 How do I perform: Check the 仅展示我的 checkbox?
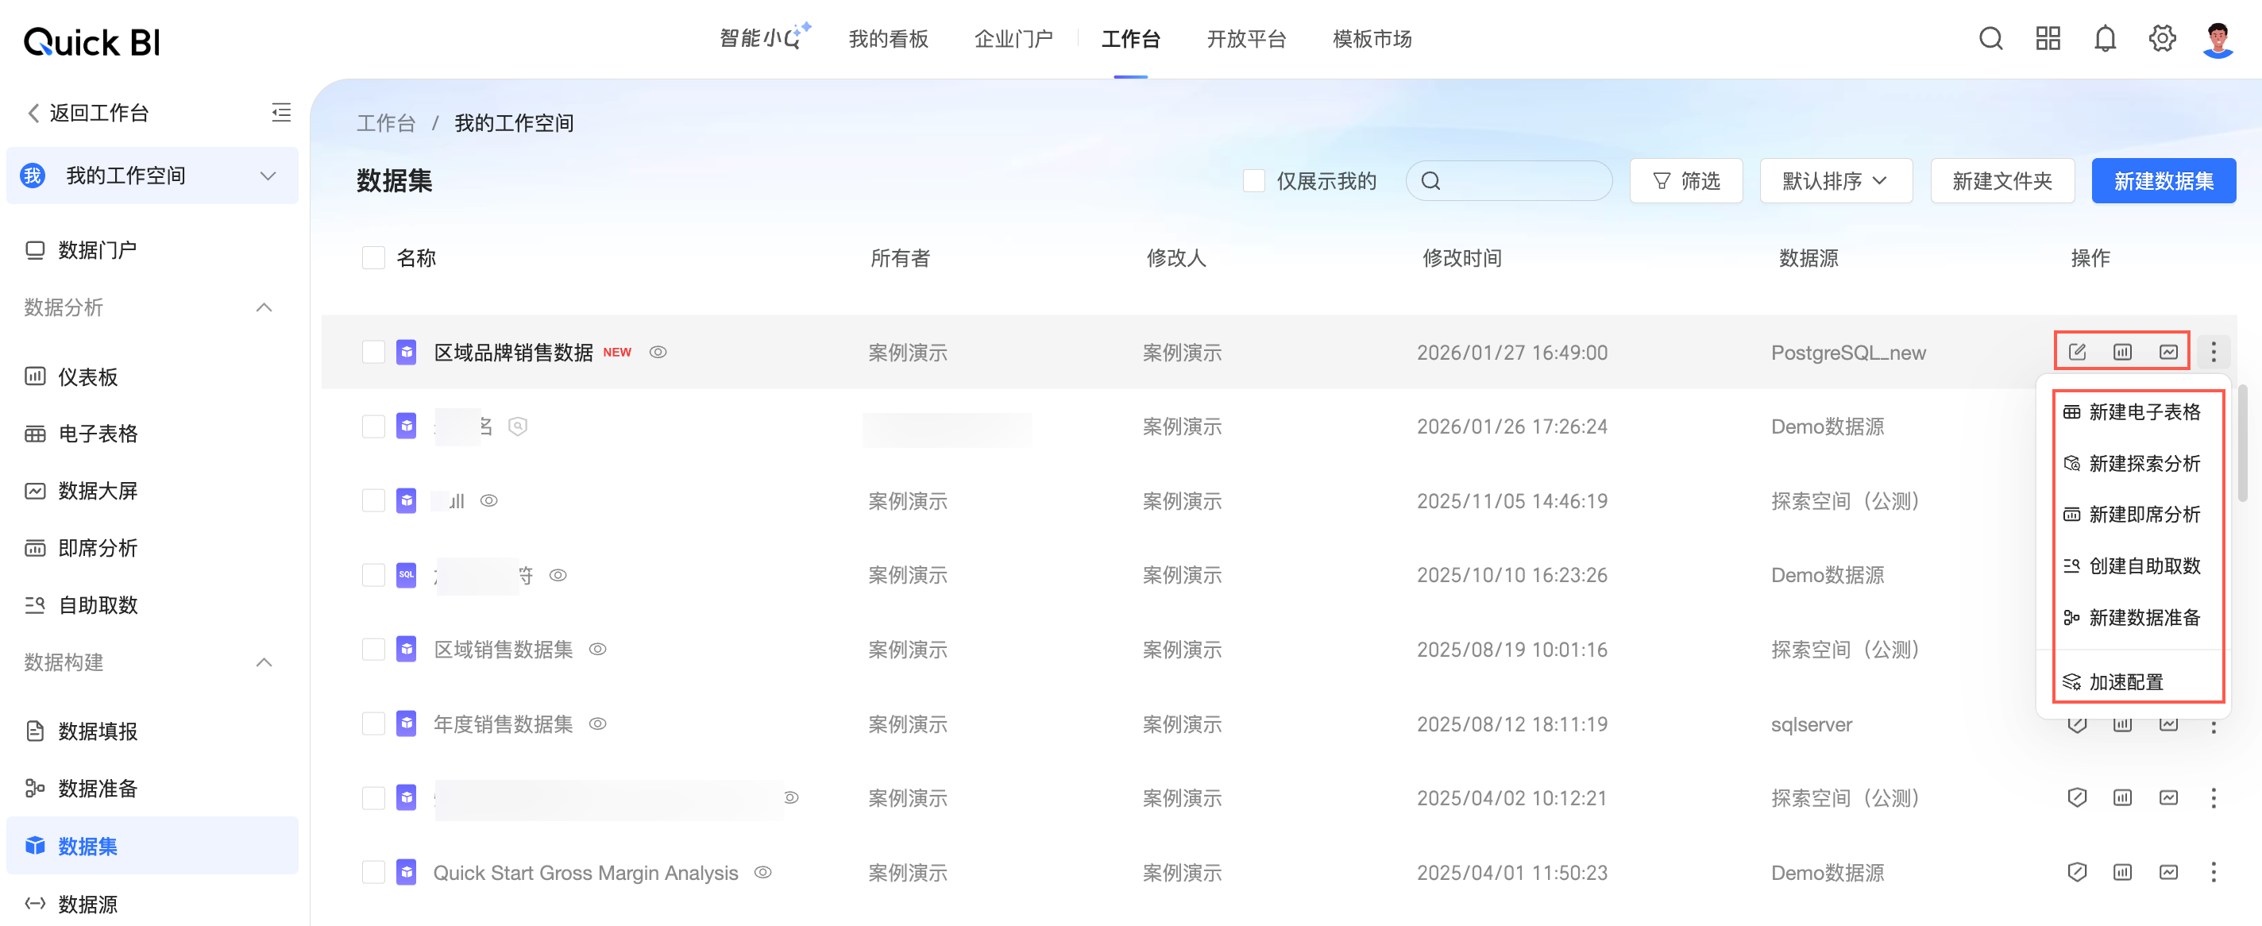(1253, 181)
